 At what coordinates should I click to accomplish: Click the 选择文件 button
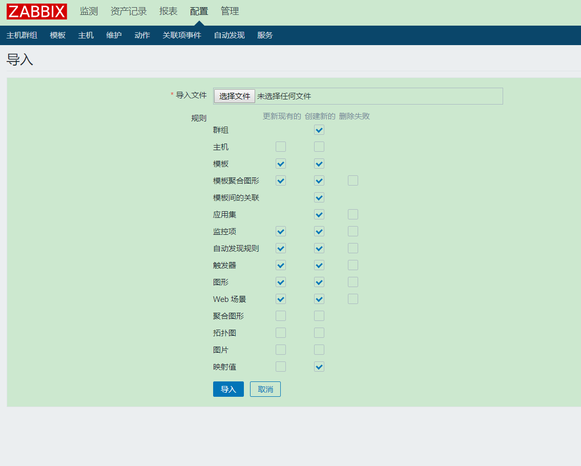click(235, 96)
